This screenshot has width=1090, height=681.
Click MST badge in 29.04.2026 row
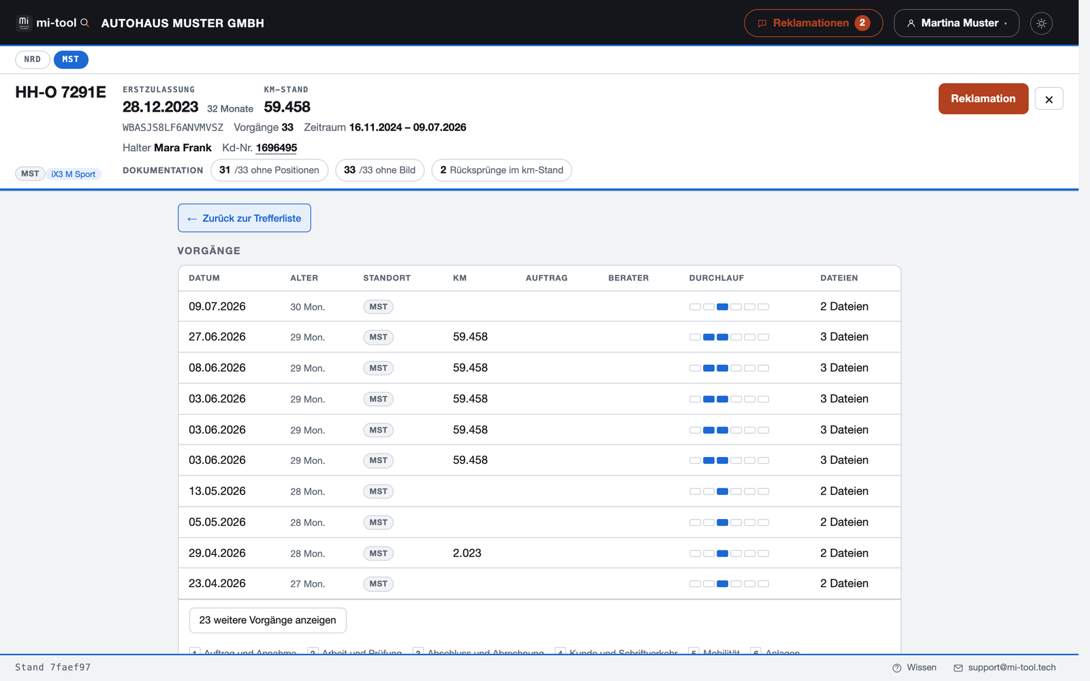point(378,554)
